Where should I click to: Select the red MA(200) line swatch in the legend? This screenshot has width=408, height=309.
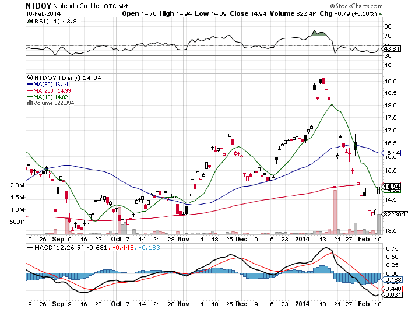pos(30,90)
